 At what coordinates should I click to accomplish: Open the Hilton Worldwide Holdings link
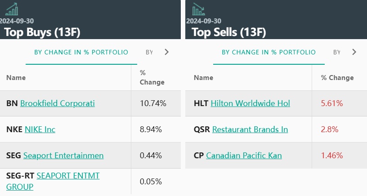[250, 103]
